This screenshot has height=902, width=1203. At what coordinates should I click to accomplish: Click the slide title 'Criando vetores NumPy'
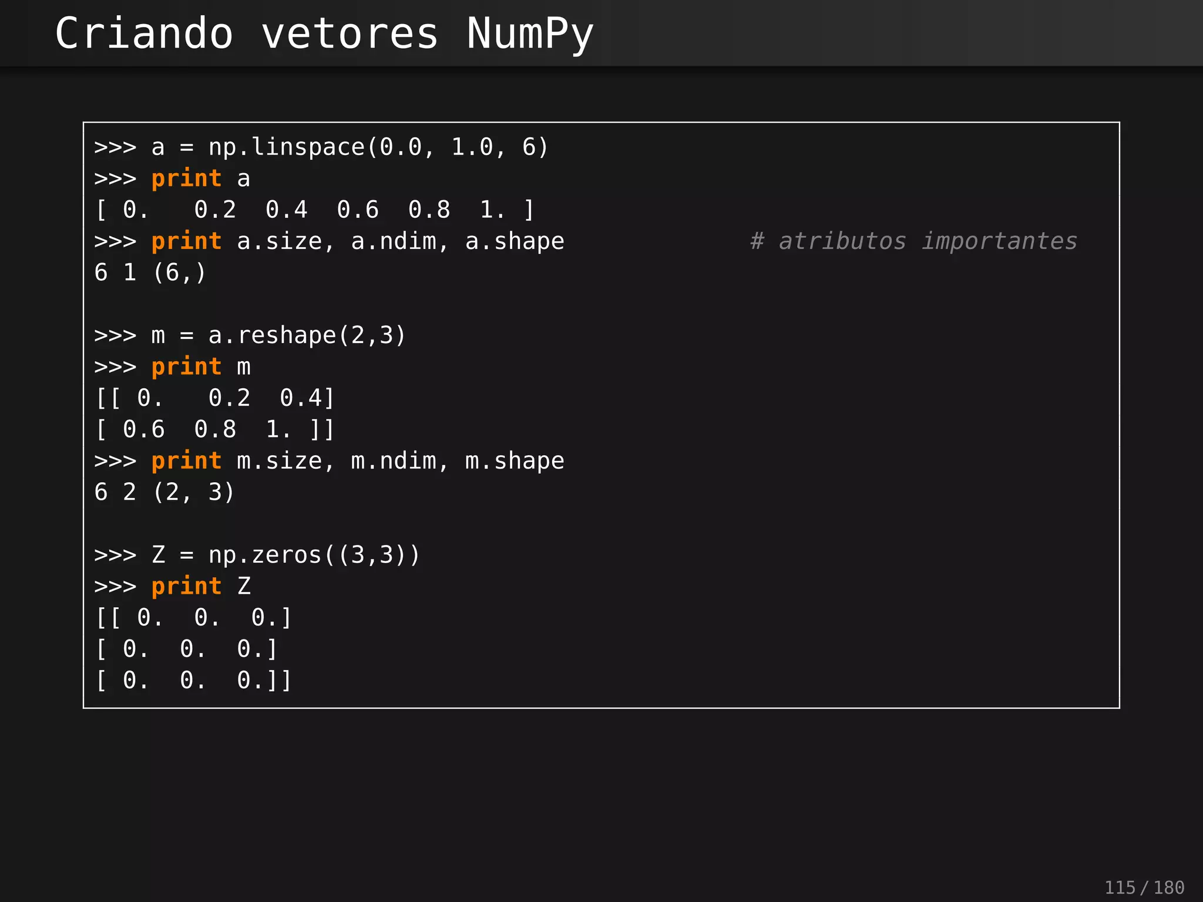(x=324, y=34)
